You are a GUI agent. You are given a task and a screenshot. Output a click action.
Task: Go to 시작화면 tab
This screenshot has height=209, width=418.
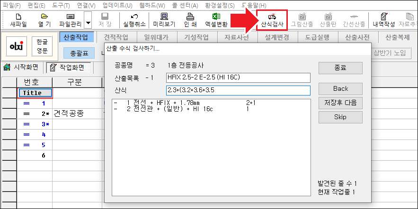pyautogui.click(x=21, y=67)
